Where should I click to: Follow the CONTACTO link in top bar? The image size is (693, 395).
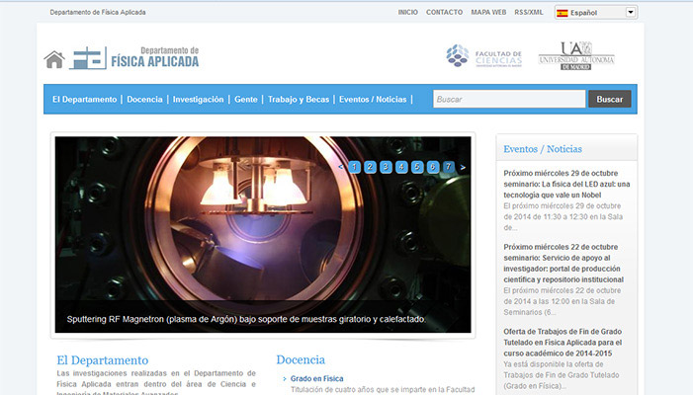pos(444,12)
